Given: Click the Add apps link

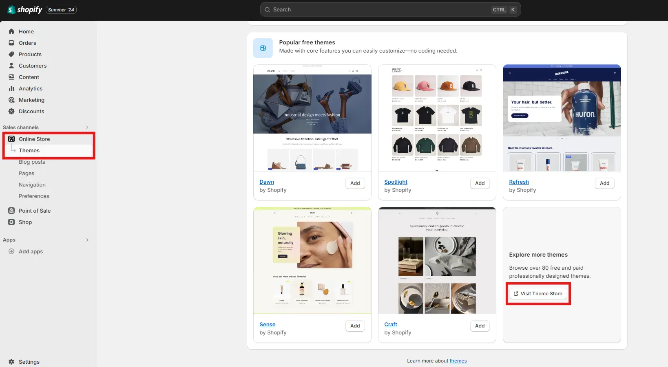Looking at the screenshot, I should pos(31,251).
